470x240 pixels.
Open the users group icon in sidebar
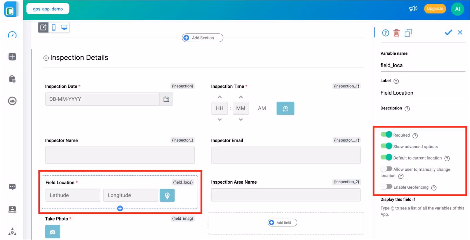[12, 101]
